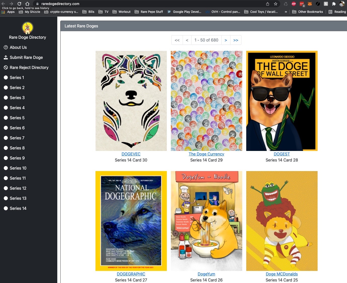347x283 pixels.
Task: Click the browser forward arrow
Action: (11, 4)
